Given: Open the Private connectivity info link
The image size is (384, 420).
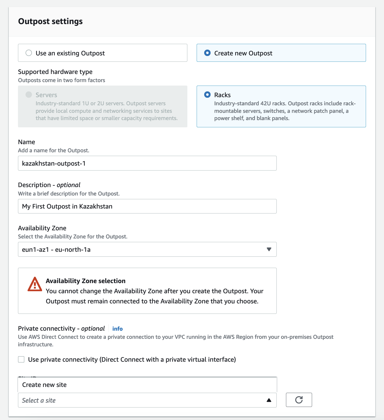Looking at the screenshot, I should [117, 329].
